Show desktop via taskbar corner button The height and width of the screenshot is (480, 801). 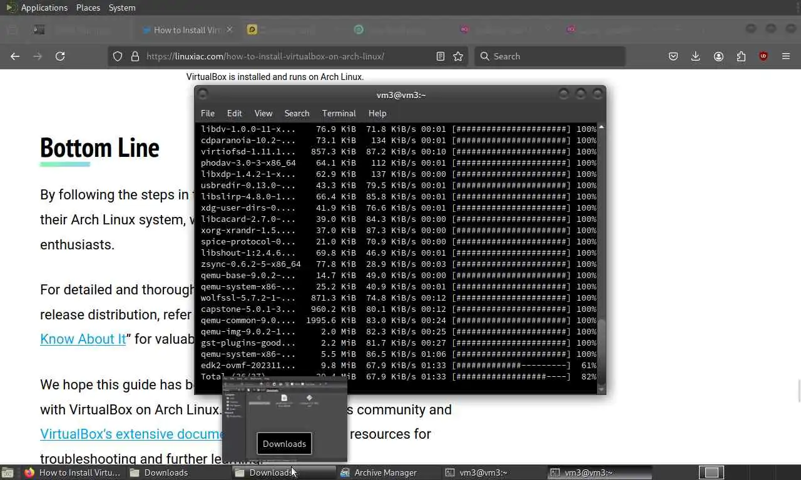(x=8, y=472)
